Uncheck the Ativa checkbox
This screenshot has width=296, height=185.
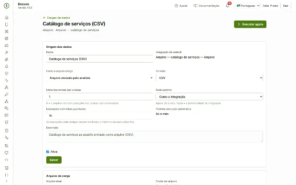coord(48,152)
